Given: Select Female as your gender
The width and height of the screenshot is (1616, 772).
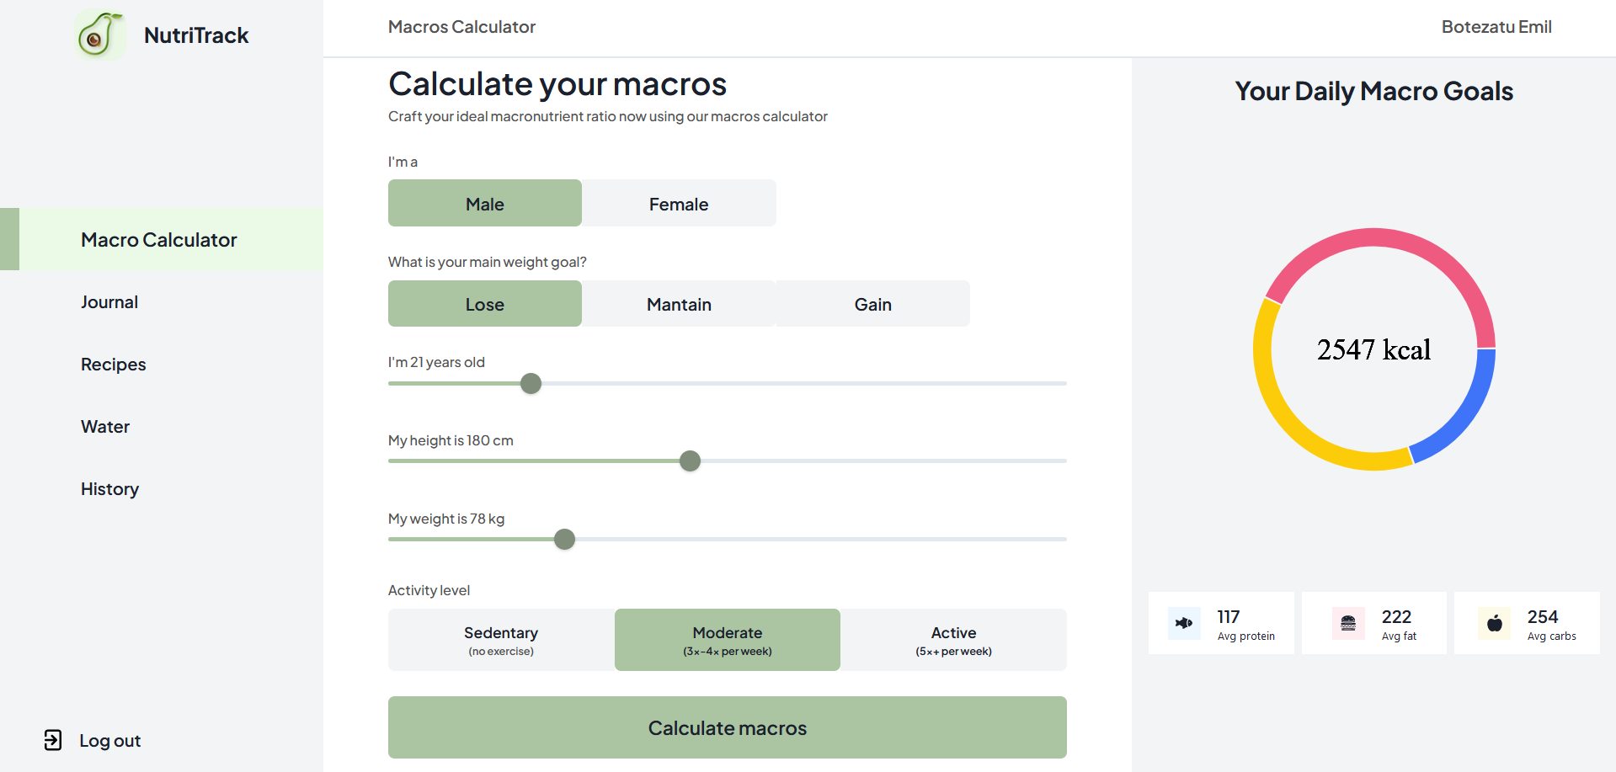Looking at the screenshot, I should click(x=679, y=203).
